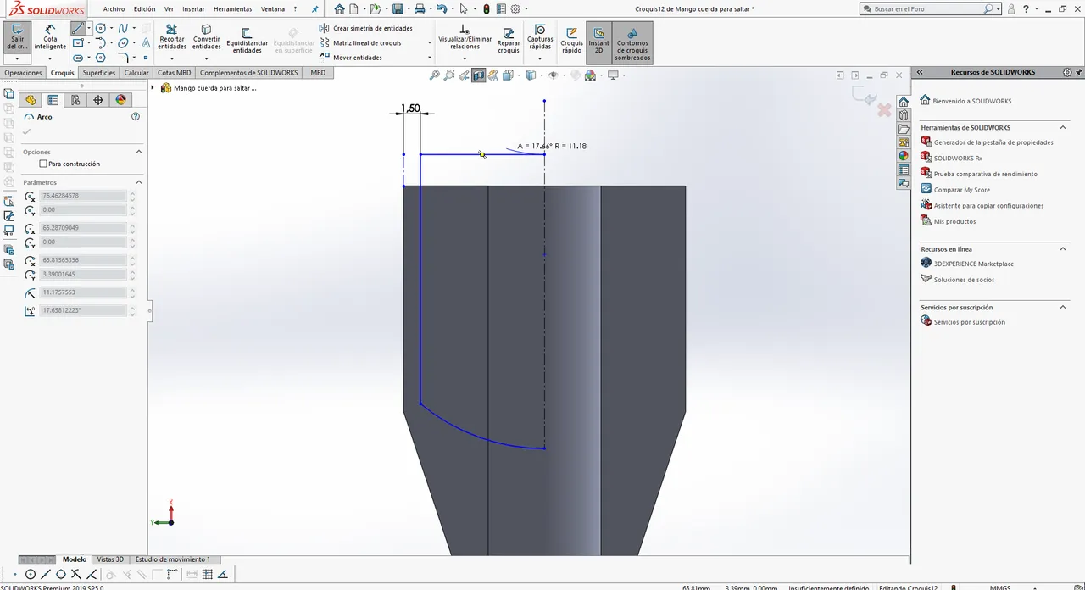Image resolution: width=1085 pixels, height=590 pixels.
Task: Toggle Contornos de croquis sombreados
Action: pos(632,43)
